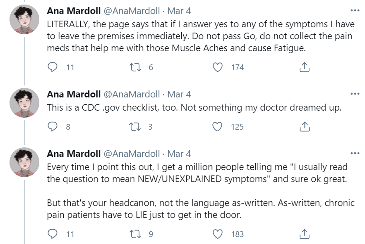This screenshot has width=365, height=244.
Task: Share the headcanon tweet
Action: point(304,234)
